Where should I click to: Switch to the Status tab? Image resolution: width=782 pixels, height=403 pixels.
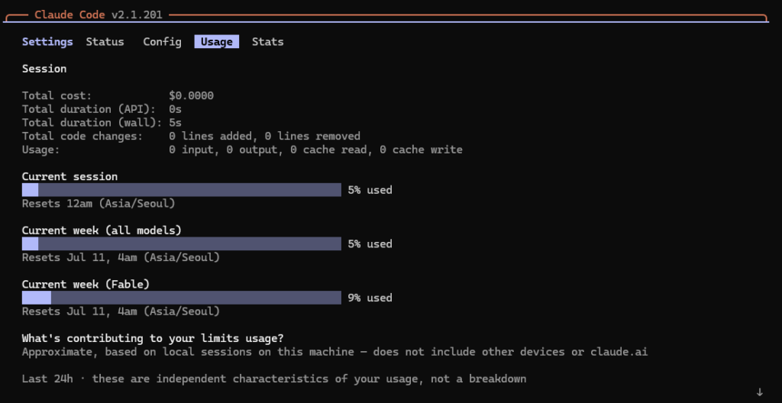click(105, 42)
